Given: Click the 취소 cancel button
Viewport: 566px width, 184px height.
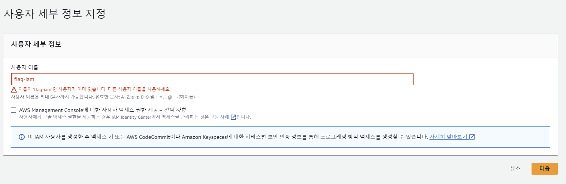Looking at the screenshot, I should (x=515, y=168).
